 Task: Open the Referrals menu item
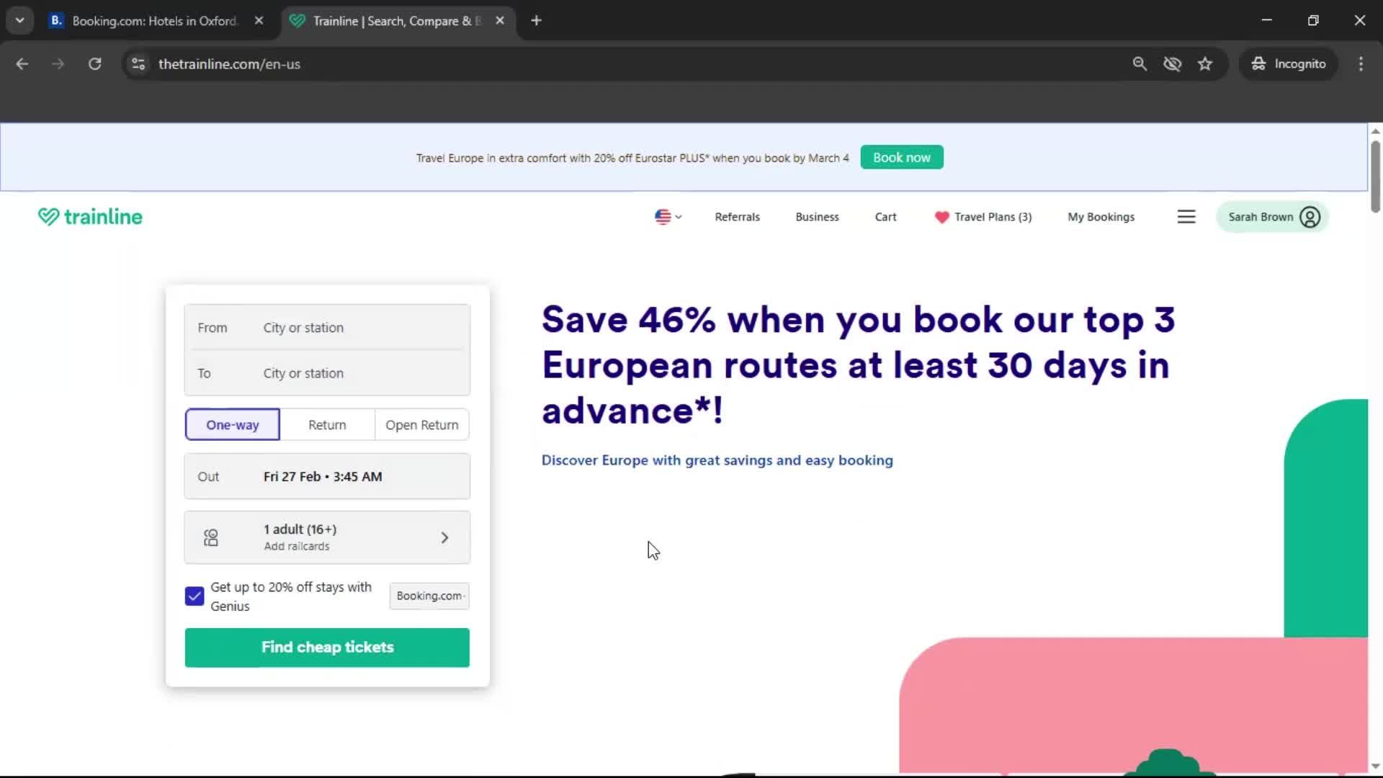[x=737, y=216]
